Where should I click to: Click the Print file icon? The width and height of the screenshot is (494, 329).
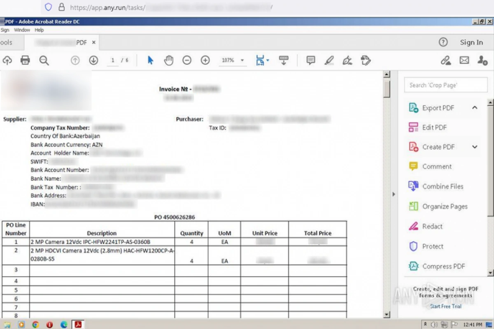25,60
